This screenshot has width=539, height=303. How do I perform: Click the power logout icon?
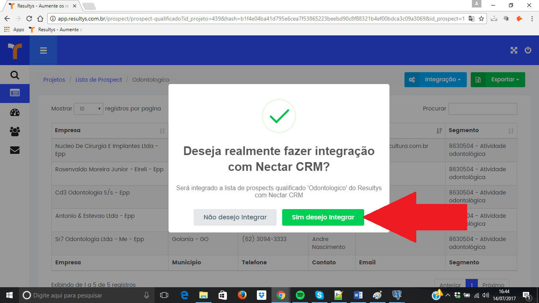point(528,50)
